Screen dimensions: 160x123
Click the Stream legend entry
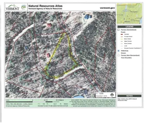[123, 53]
